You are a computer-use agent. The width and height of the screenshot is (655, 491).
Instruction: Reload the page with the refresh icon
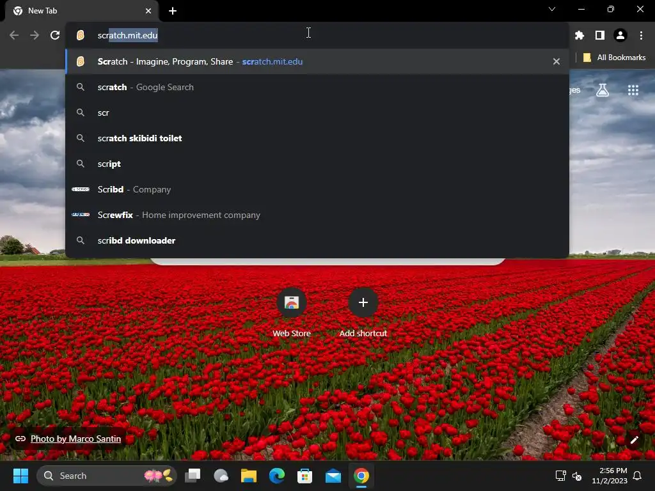pyautogui.click(x=55, y=36)
